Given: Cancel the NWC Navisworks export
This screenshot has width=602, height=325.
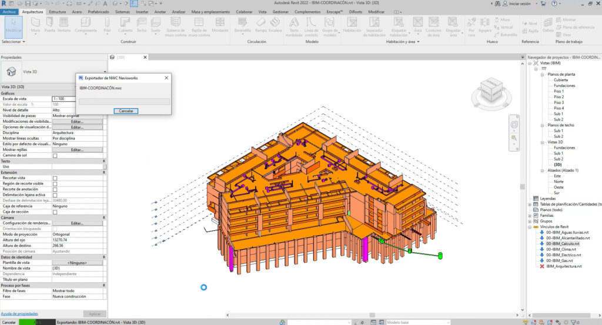Looking at the screenshot, I should pos(126,110).
